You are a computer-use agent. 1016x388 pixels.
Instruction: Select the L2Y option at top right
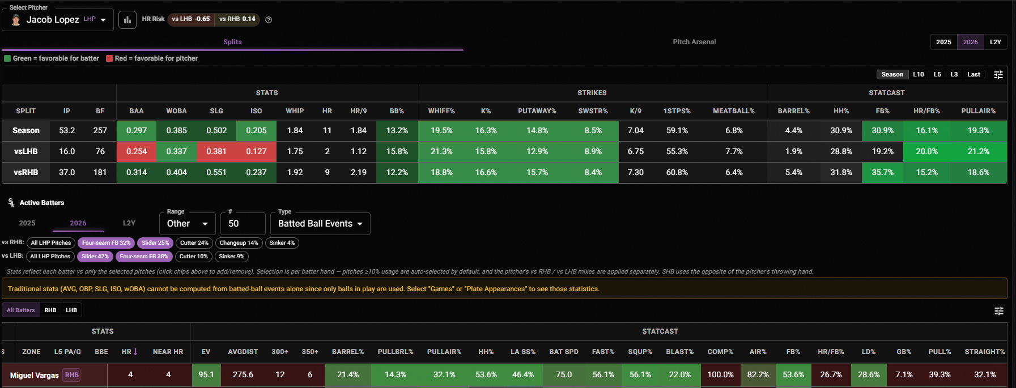996,42
